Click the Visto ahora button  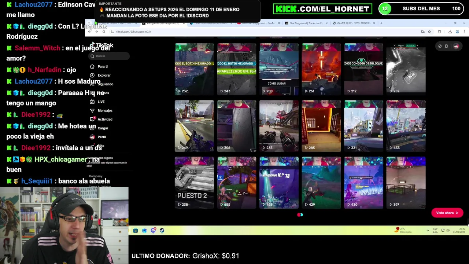[x=447, y=213]
